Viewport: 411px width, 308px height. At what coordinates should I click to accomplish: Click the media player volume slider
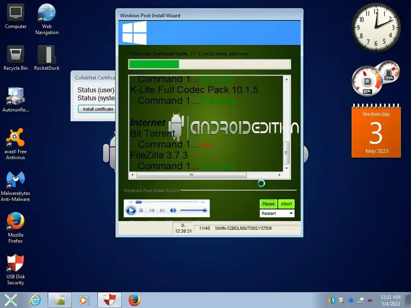click(x=193, y=210)
